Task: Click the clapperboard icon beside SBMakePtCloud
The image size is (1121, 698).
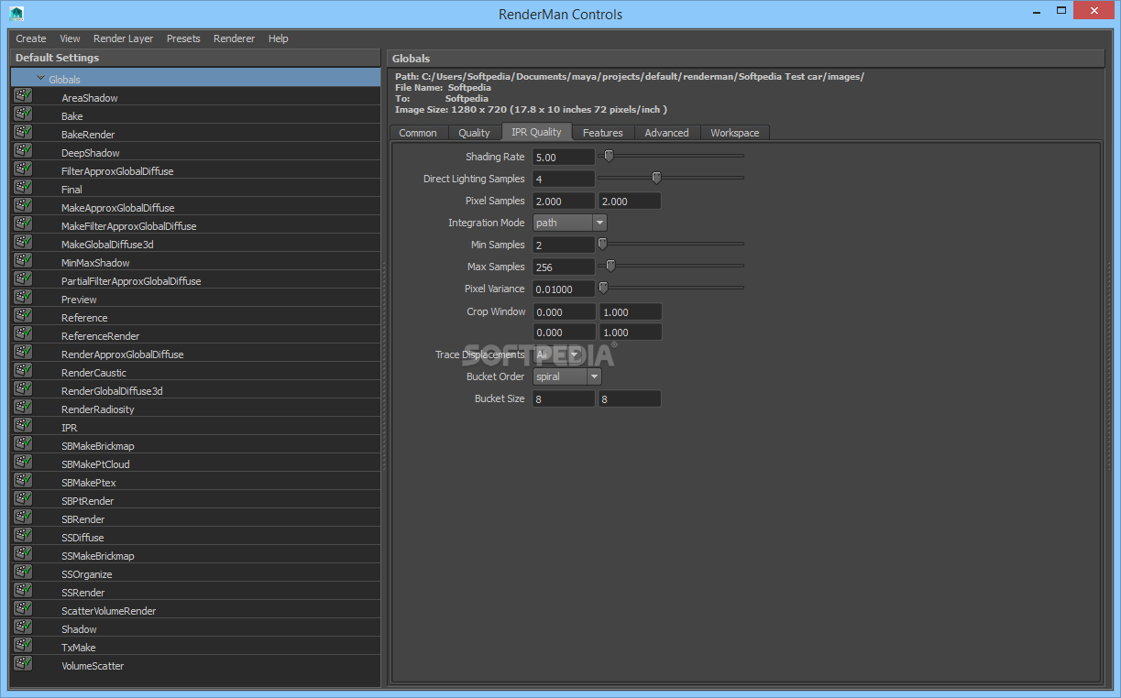Action: (x=23, y=463)
